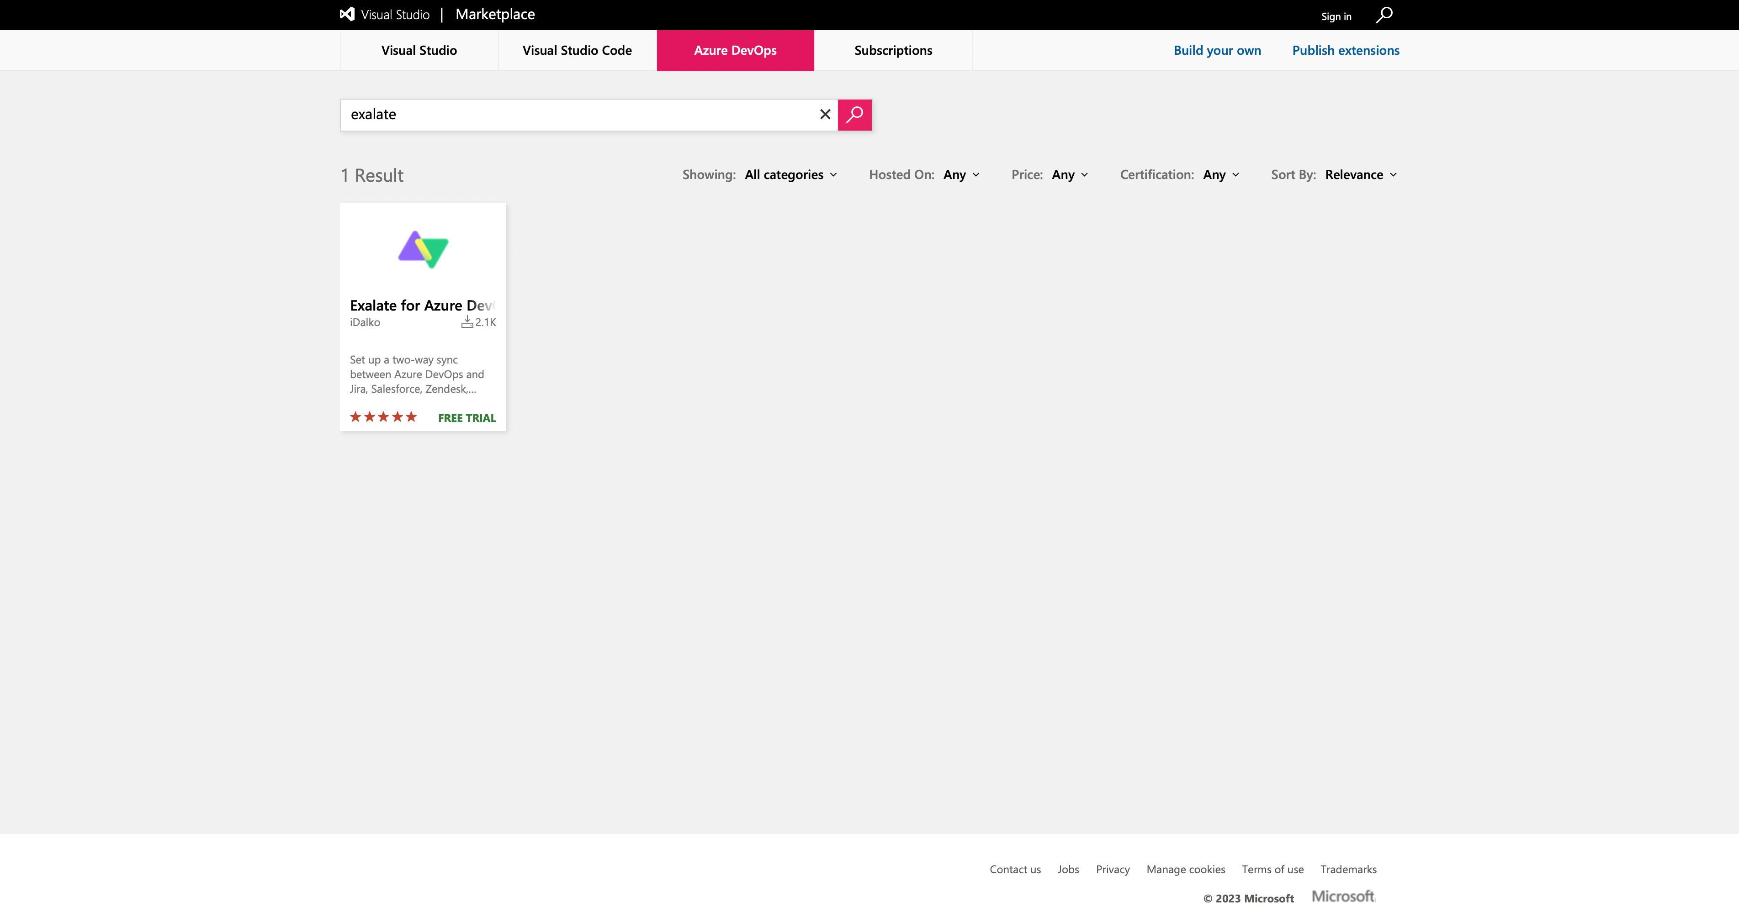Open the Build your own link
Image resolution: width=1739 pixels, height=907 pixels.
pyautogui.click(x=1217, y=51)
